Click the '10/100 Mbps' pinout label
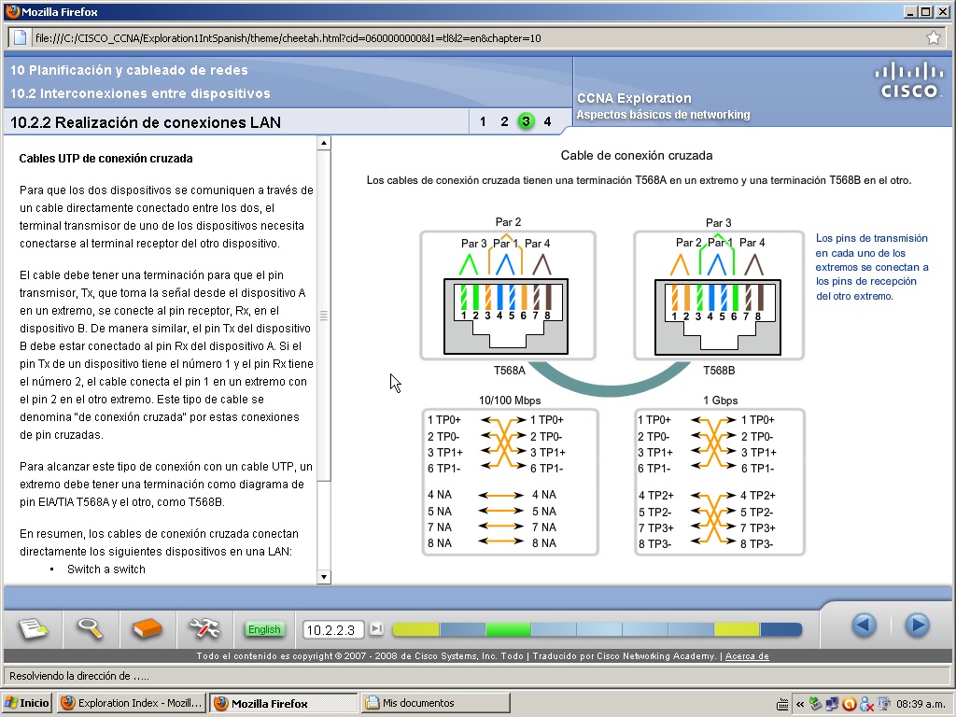Screen dimensions: 956x717 510,401
